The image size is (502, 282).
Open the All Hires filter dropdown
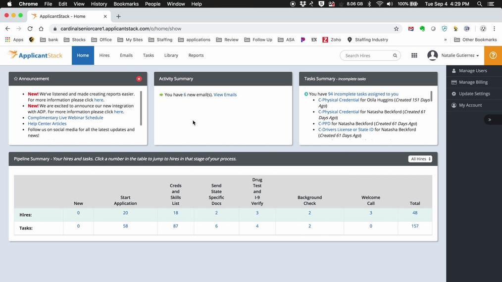tap(420, 159)
